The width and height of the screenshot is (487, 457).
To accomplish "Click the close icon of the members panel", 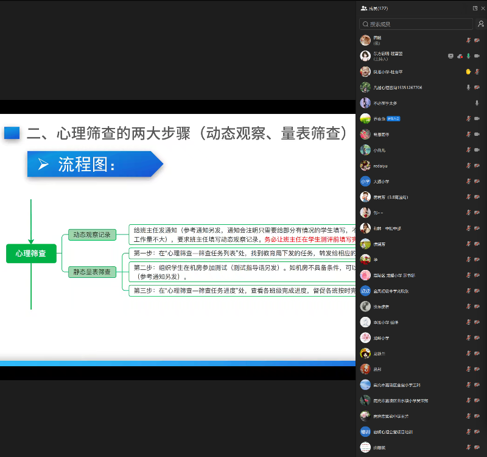I will tap(483, 7).
